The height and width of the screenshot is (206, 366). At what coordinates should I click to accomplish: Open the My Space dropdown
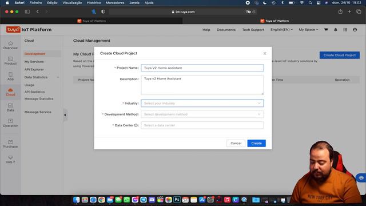coord(308,30)
